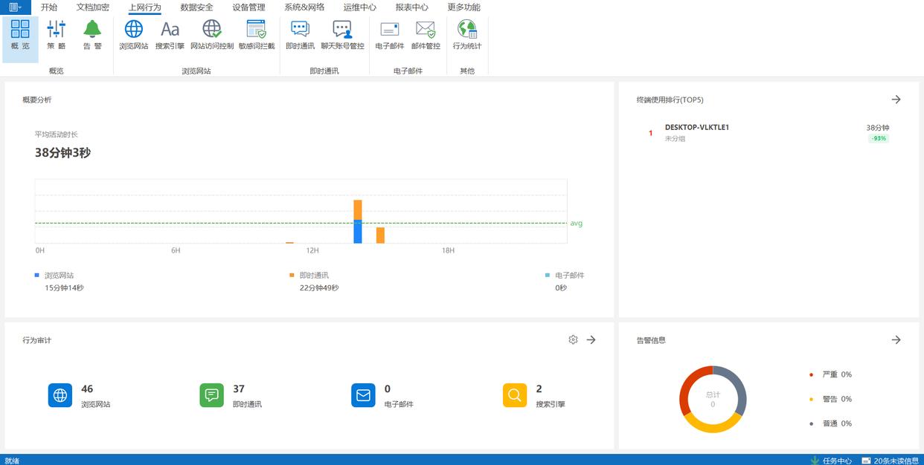
Task: Open 20条未读信息 unread messages
Action: [890, 461]
